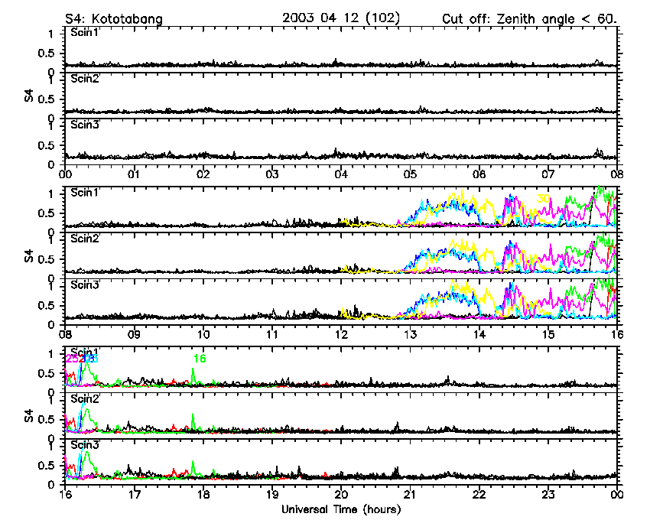The height and width of the screenshot is (520, 650).
Task: Click "Cut off: Zenith angle < 60." header text
Action: tap(529, 19)
